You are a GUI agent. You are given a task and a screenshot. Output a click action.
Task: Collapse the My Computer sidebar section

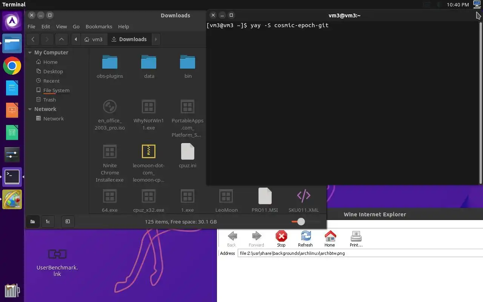[x=30, y=52]
